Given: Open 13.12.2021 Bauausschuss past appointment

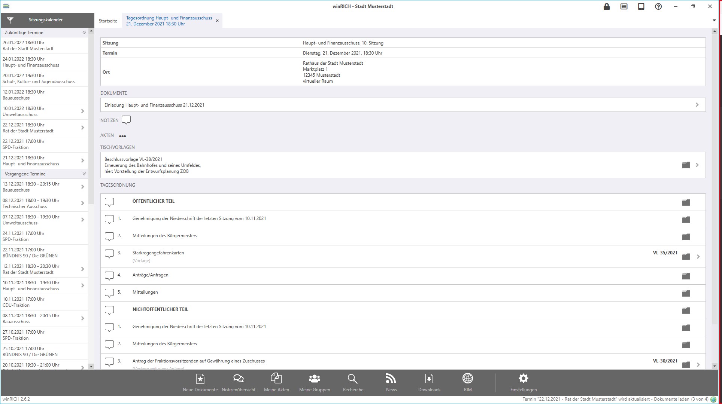Looking at the screenshot, I should 44,187.
